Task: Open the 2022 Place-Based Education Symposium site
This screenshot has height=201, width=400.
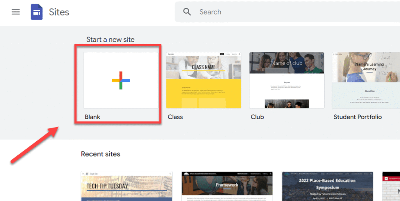Action: 328,186
